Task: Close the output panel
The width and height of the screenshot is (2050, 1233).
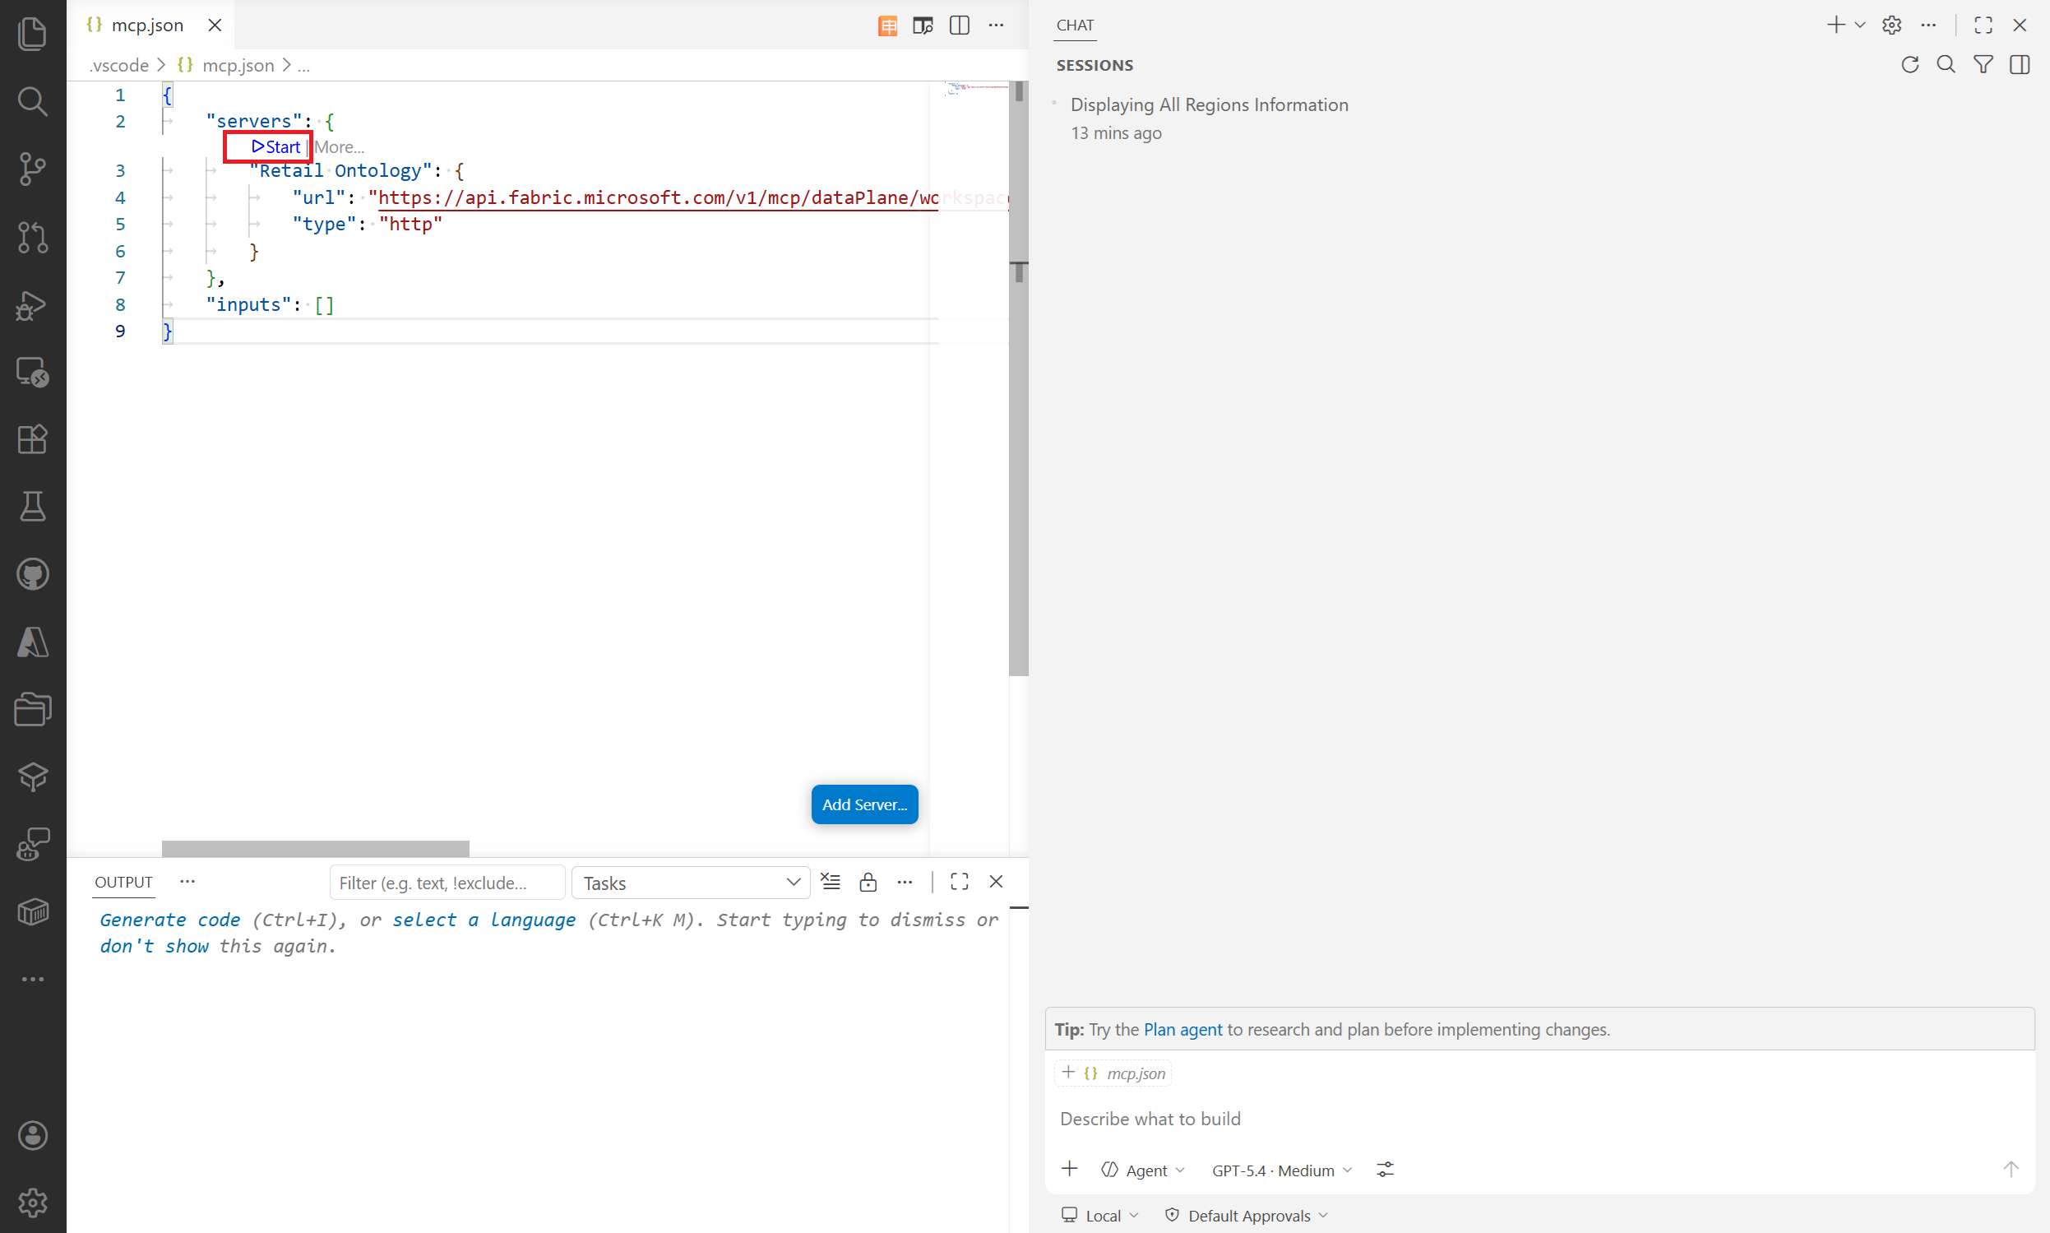Action: pyautogui.click(x=996, y=882)
